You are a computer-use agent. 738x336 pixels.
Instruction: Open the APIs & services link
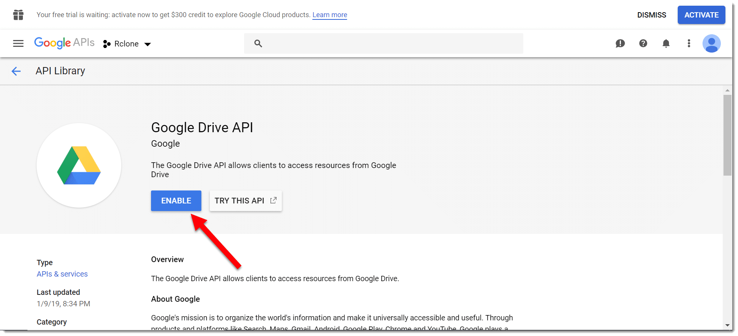coord(62,274)
